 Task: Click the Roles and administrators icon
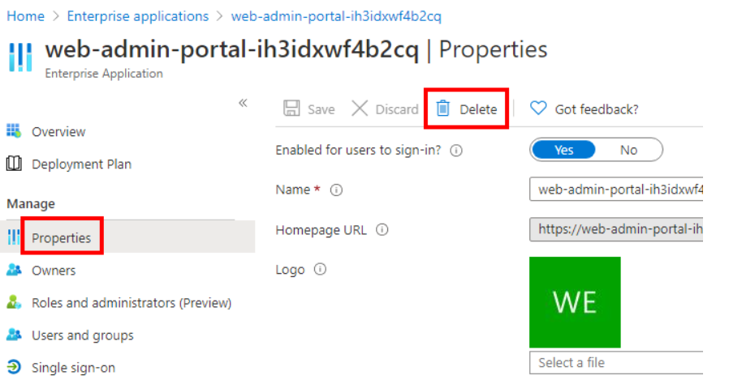[14, 302]
